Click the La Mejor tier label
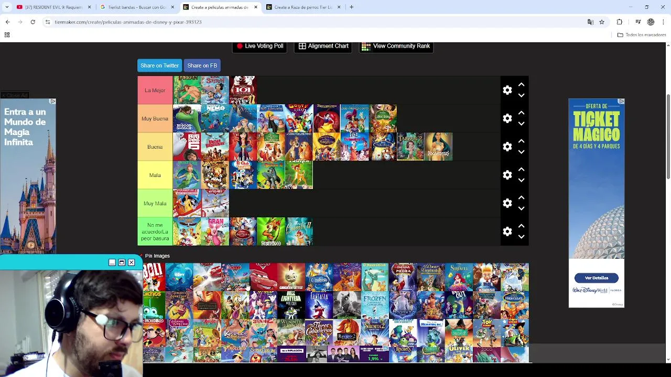Viewport: 671px width, 377px height. (x=155, y=90)
